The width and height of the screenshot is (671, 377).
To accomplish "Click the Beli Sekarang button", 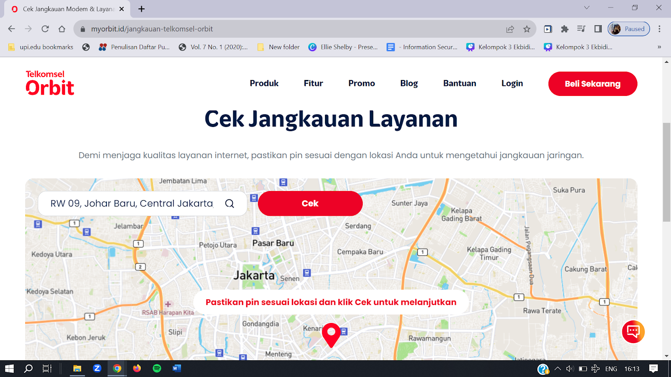I will click(x=593, y=84).
